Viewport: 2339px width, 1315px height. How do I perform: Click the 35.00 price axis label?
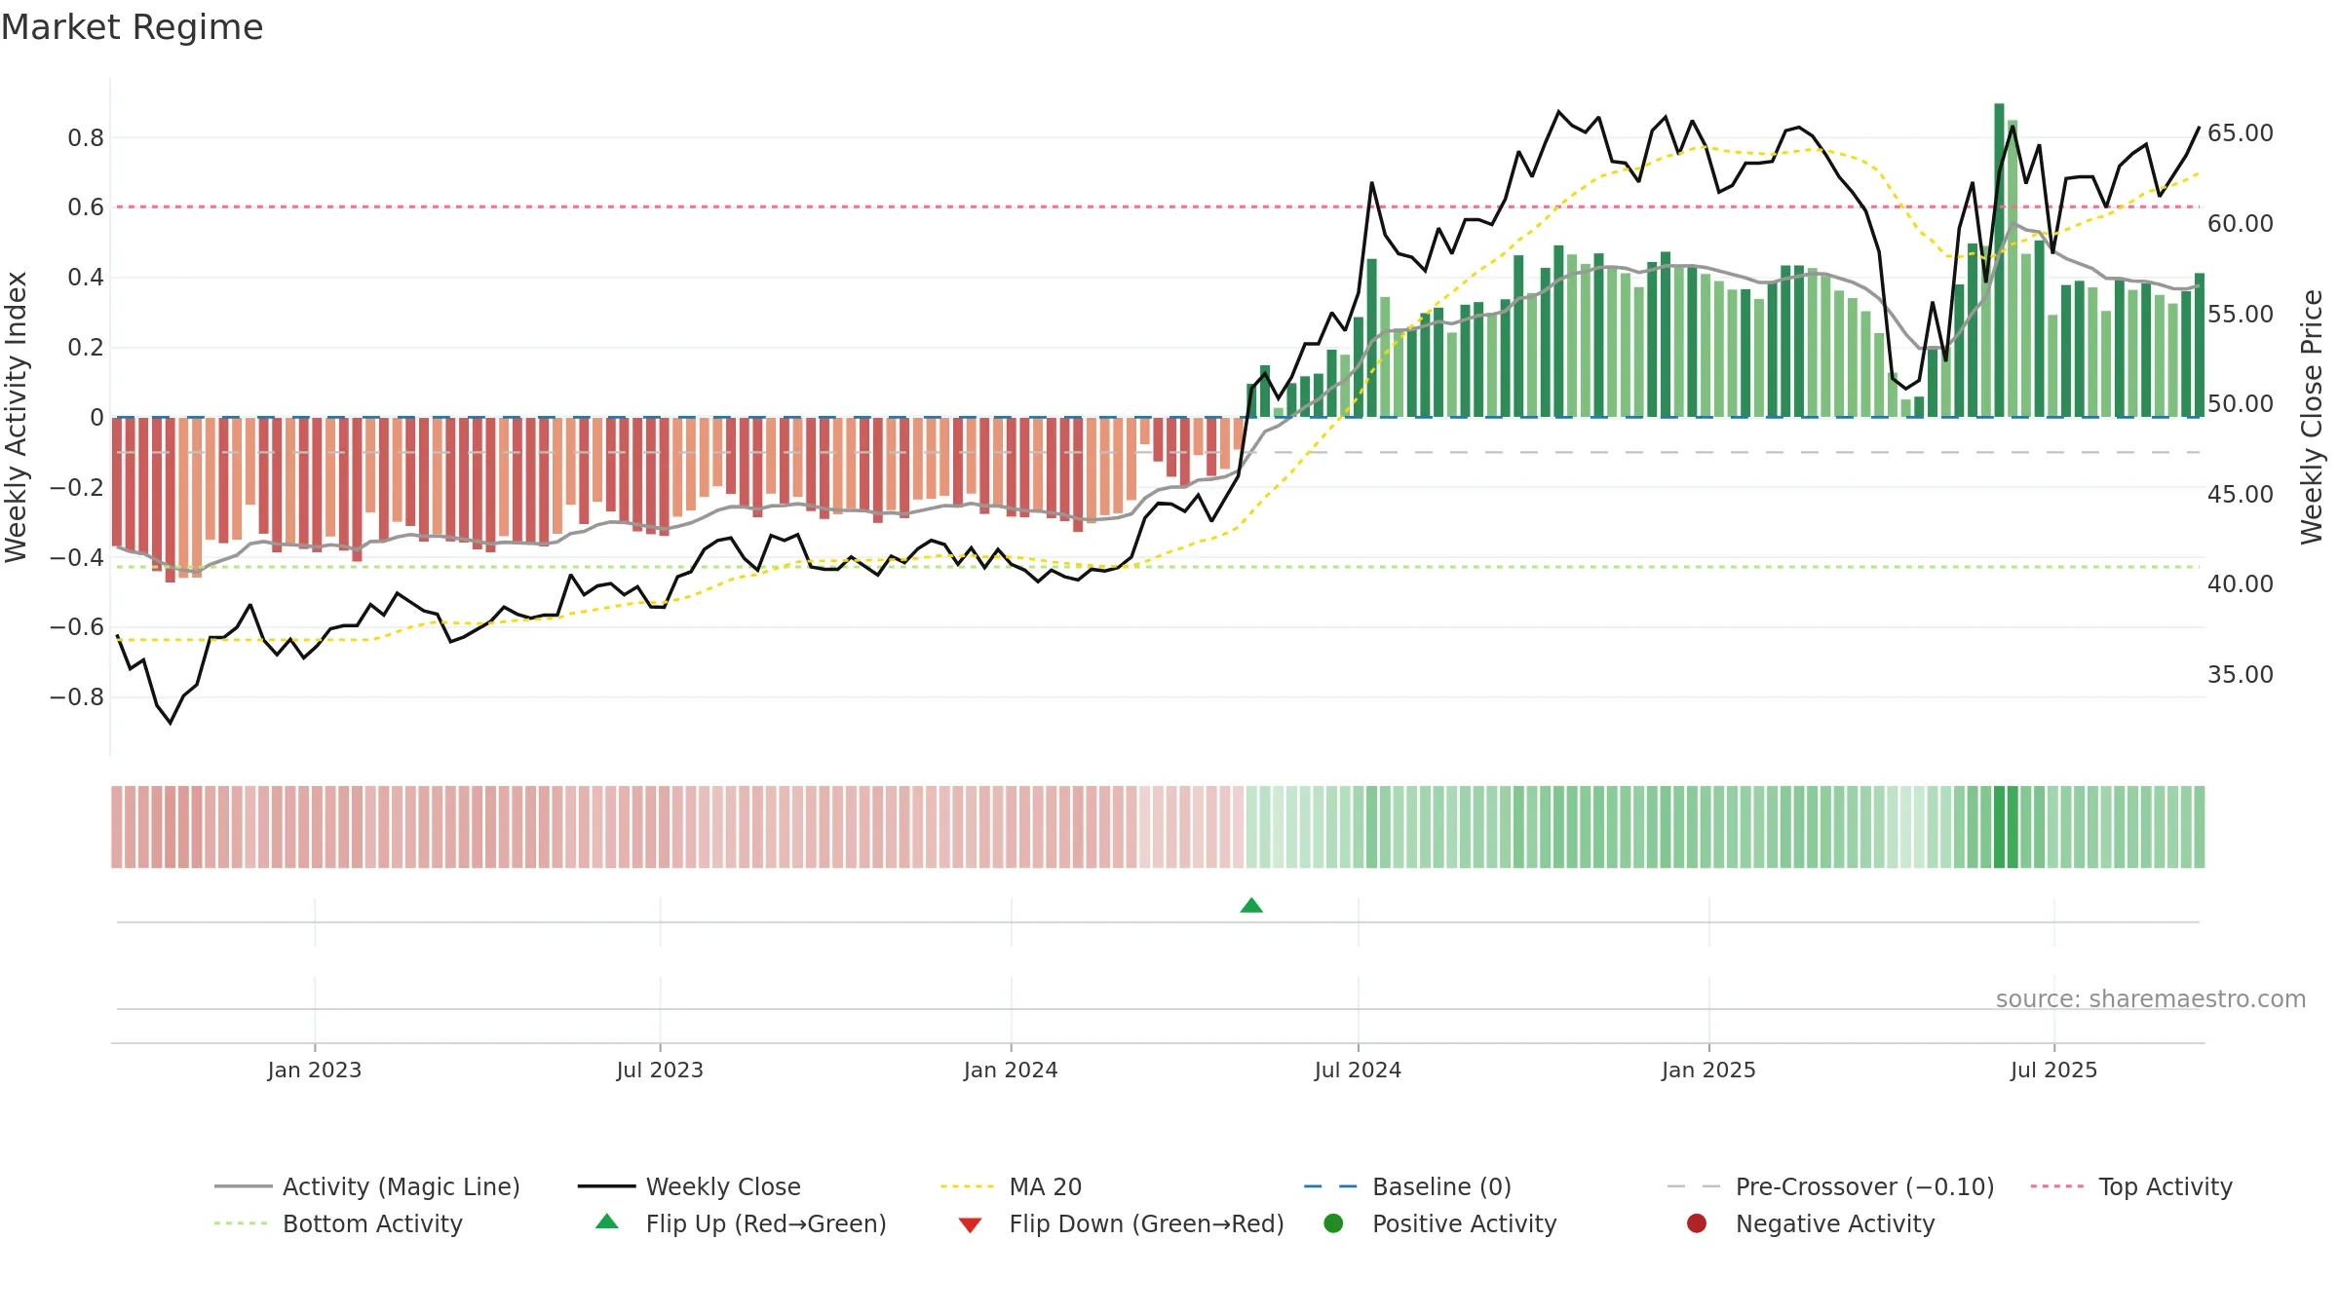(2241, 674)
